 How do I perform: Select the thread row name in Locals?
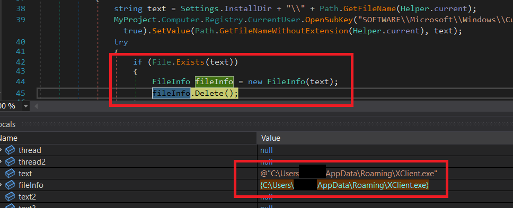[30, 150]
